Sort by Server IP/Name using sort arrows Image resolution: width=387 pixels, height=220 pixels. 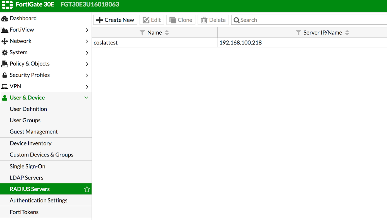(x=347, y=33)
